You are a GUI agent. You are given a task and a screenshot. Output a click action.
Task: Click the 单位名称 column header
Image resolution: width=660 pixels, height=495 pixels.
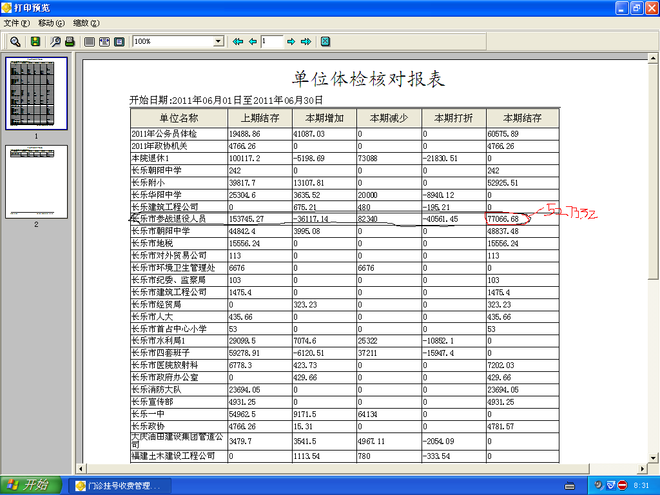[x=179, y=119]
